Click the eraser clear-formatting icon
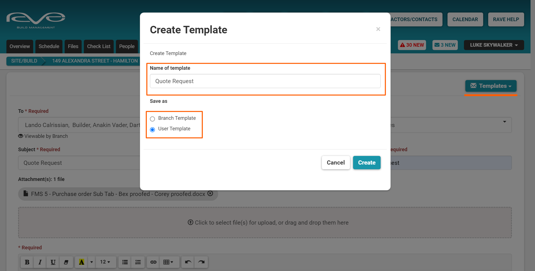The width and height of the screenshot is (535, 271). (x=66, y=262)
